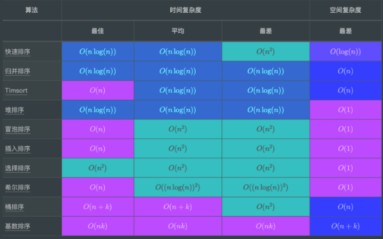Click the 桶排序 link
This screenshot has width=383, height=239.
click(14, 207)
